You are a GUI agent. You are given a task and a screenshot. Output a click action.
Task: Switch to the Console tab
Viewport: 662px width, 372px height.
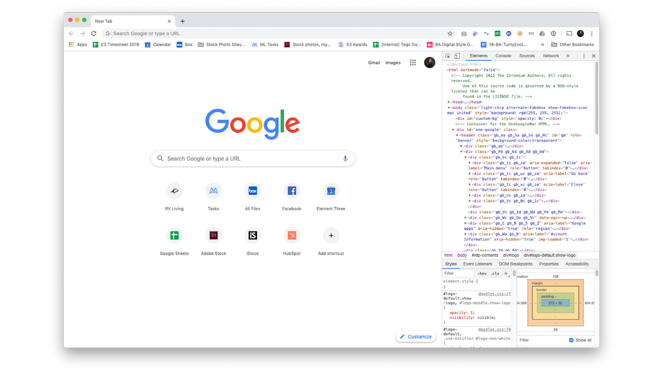(x=503, y=56)
